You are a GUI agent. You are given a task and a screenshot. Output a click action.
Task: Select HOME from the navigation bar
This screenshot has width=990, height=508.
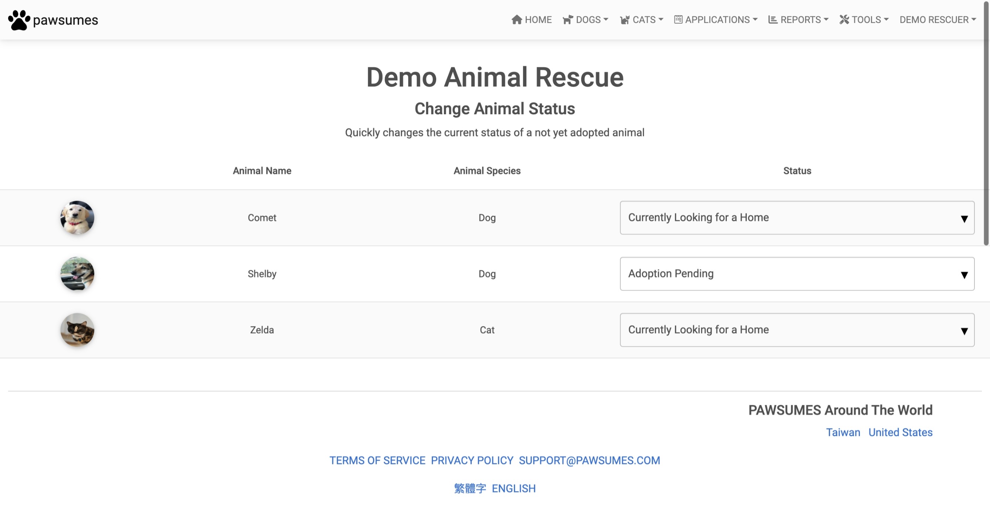pos(538,19)
